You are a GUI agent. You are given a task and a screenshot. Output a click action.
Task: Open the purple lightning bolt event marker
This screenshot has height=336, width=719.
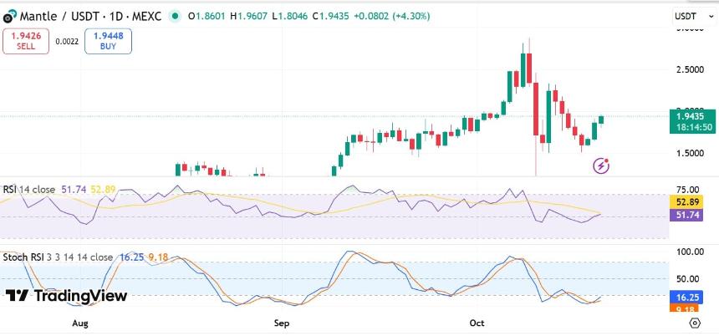pyautogui.click(x=601, y=165)
